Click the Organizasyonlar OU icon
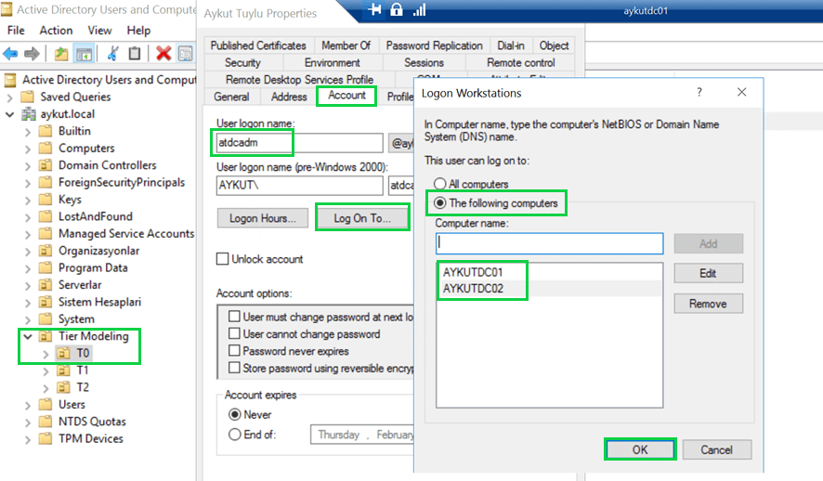This screenshot has width=823, height=481. pos(46,251)
